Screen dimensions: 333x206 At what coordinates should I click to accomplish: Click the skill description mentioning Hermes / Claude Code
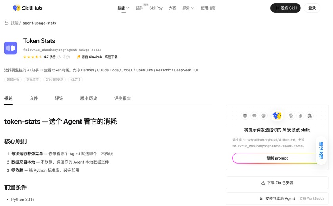(101, 70)
